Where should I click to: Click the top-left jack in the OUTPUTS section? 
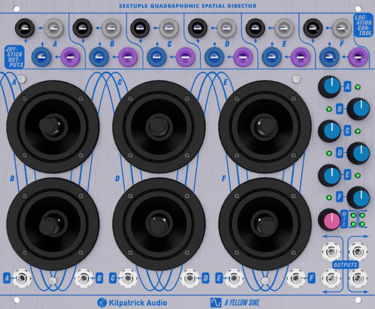[329, 251]
